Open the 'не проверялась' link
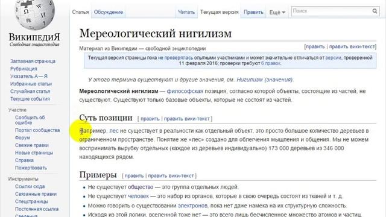Screen dimensions: 386x217 tap(176, 58)
